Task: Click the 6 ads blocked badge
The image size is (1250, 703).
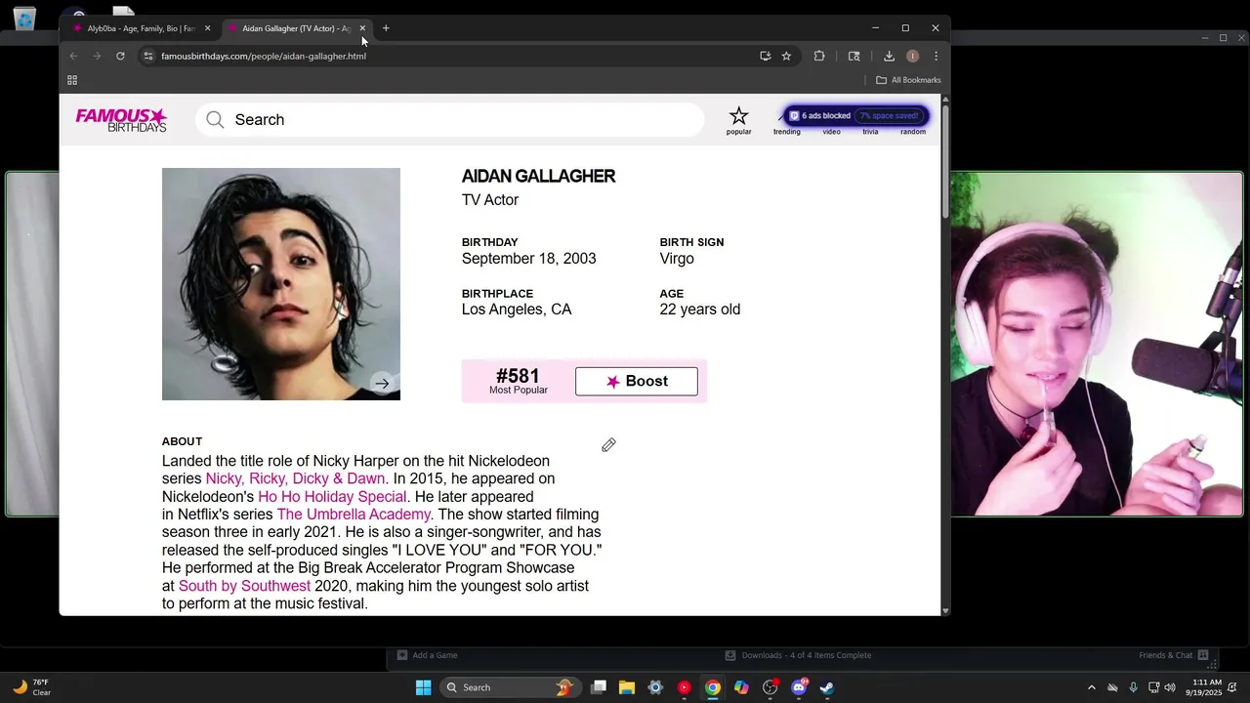Action: coord(855,116)
